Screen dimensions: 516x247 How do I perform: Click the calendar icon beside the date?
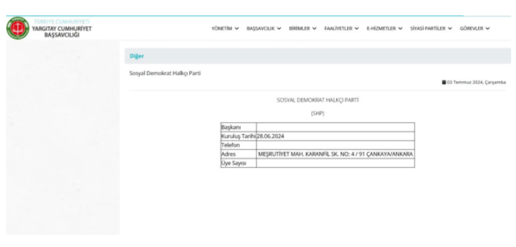point(444,82)
